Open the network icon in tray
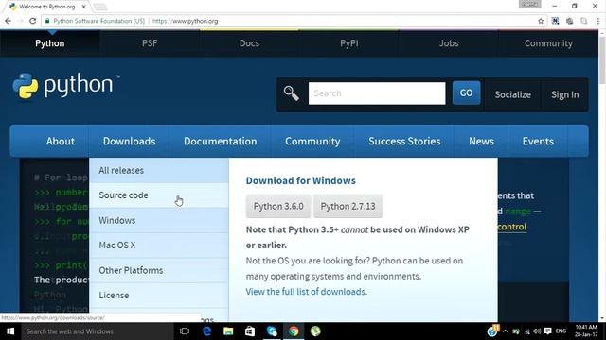 pyautogui.click(x=527, y=331)
